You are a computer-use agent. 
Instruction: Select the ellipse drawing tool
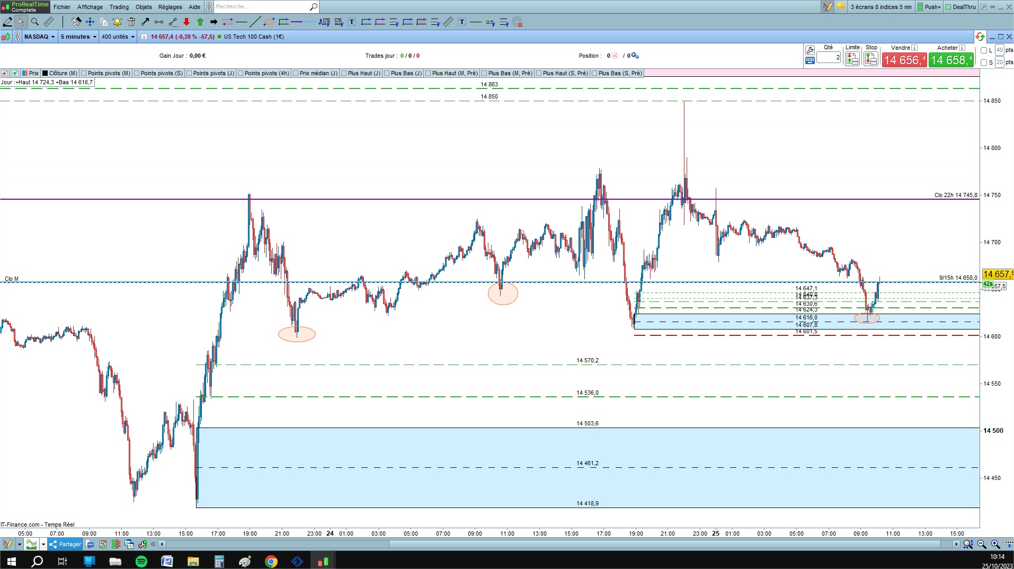pos(269,22)
